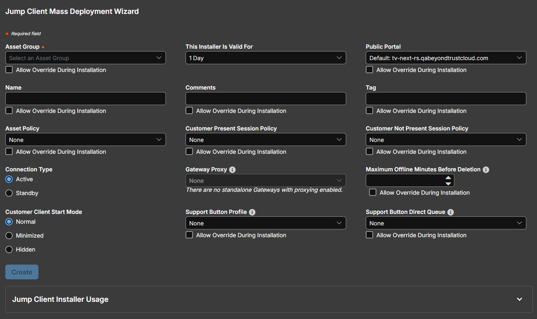Click the Support Button Direct Queue info icon
The width and height of the screenshot is (537, 319).
(x=450, y=212)
